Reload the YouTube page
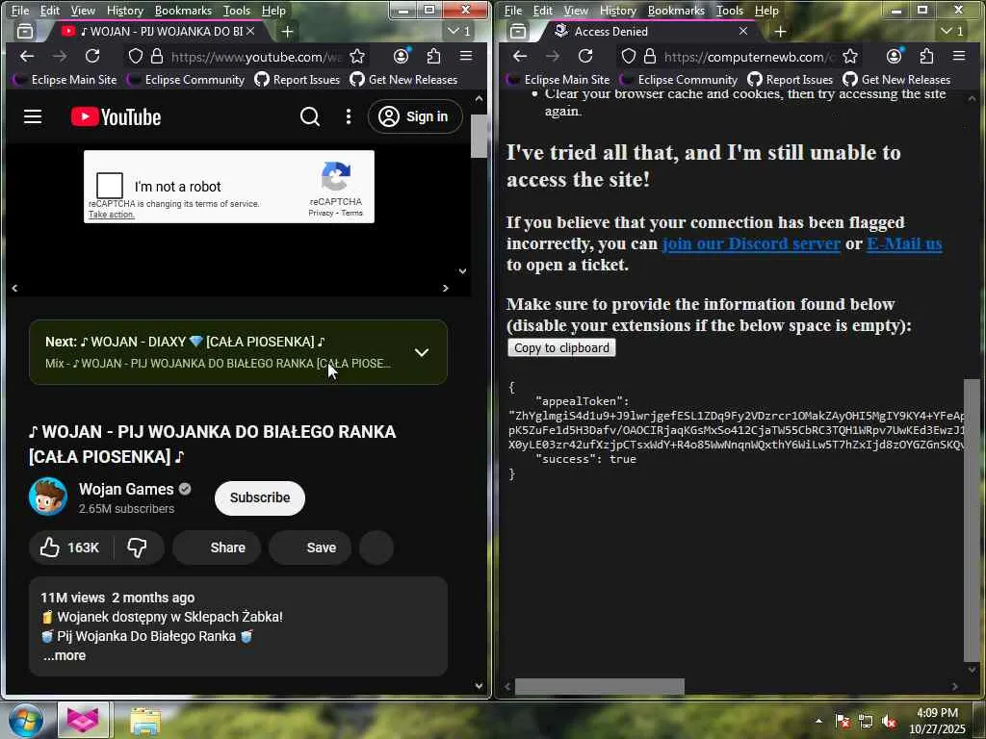The width and height of the screenshot is (986, 739). (x=92, y=57)
